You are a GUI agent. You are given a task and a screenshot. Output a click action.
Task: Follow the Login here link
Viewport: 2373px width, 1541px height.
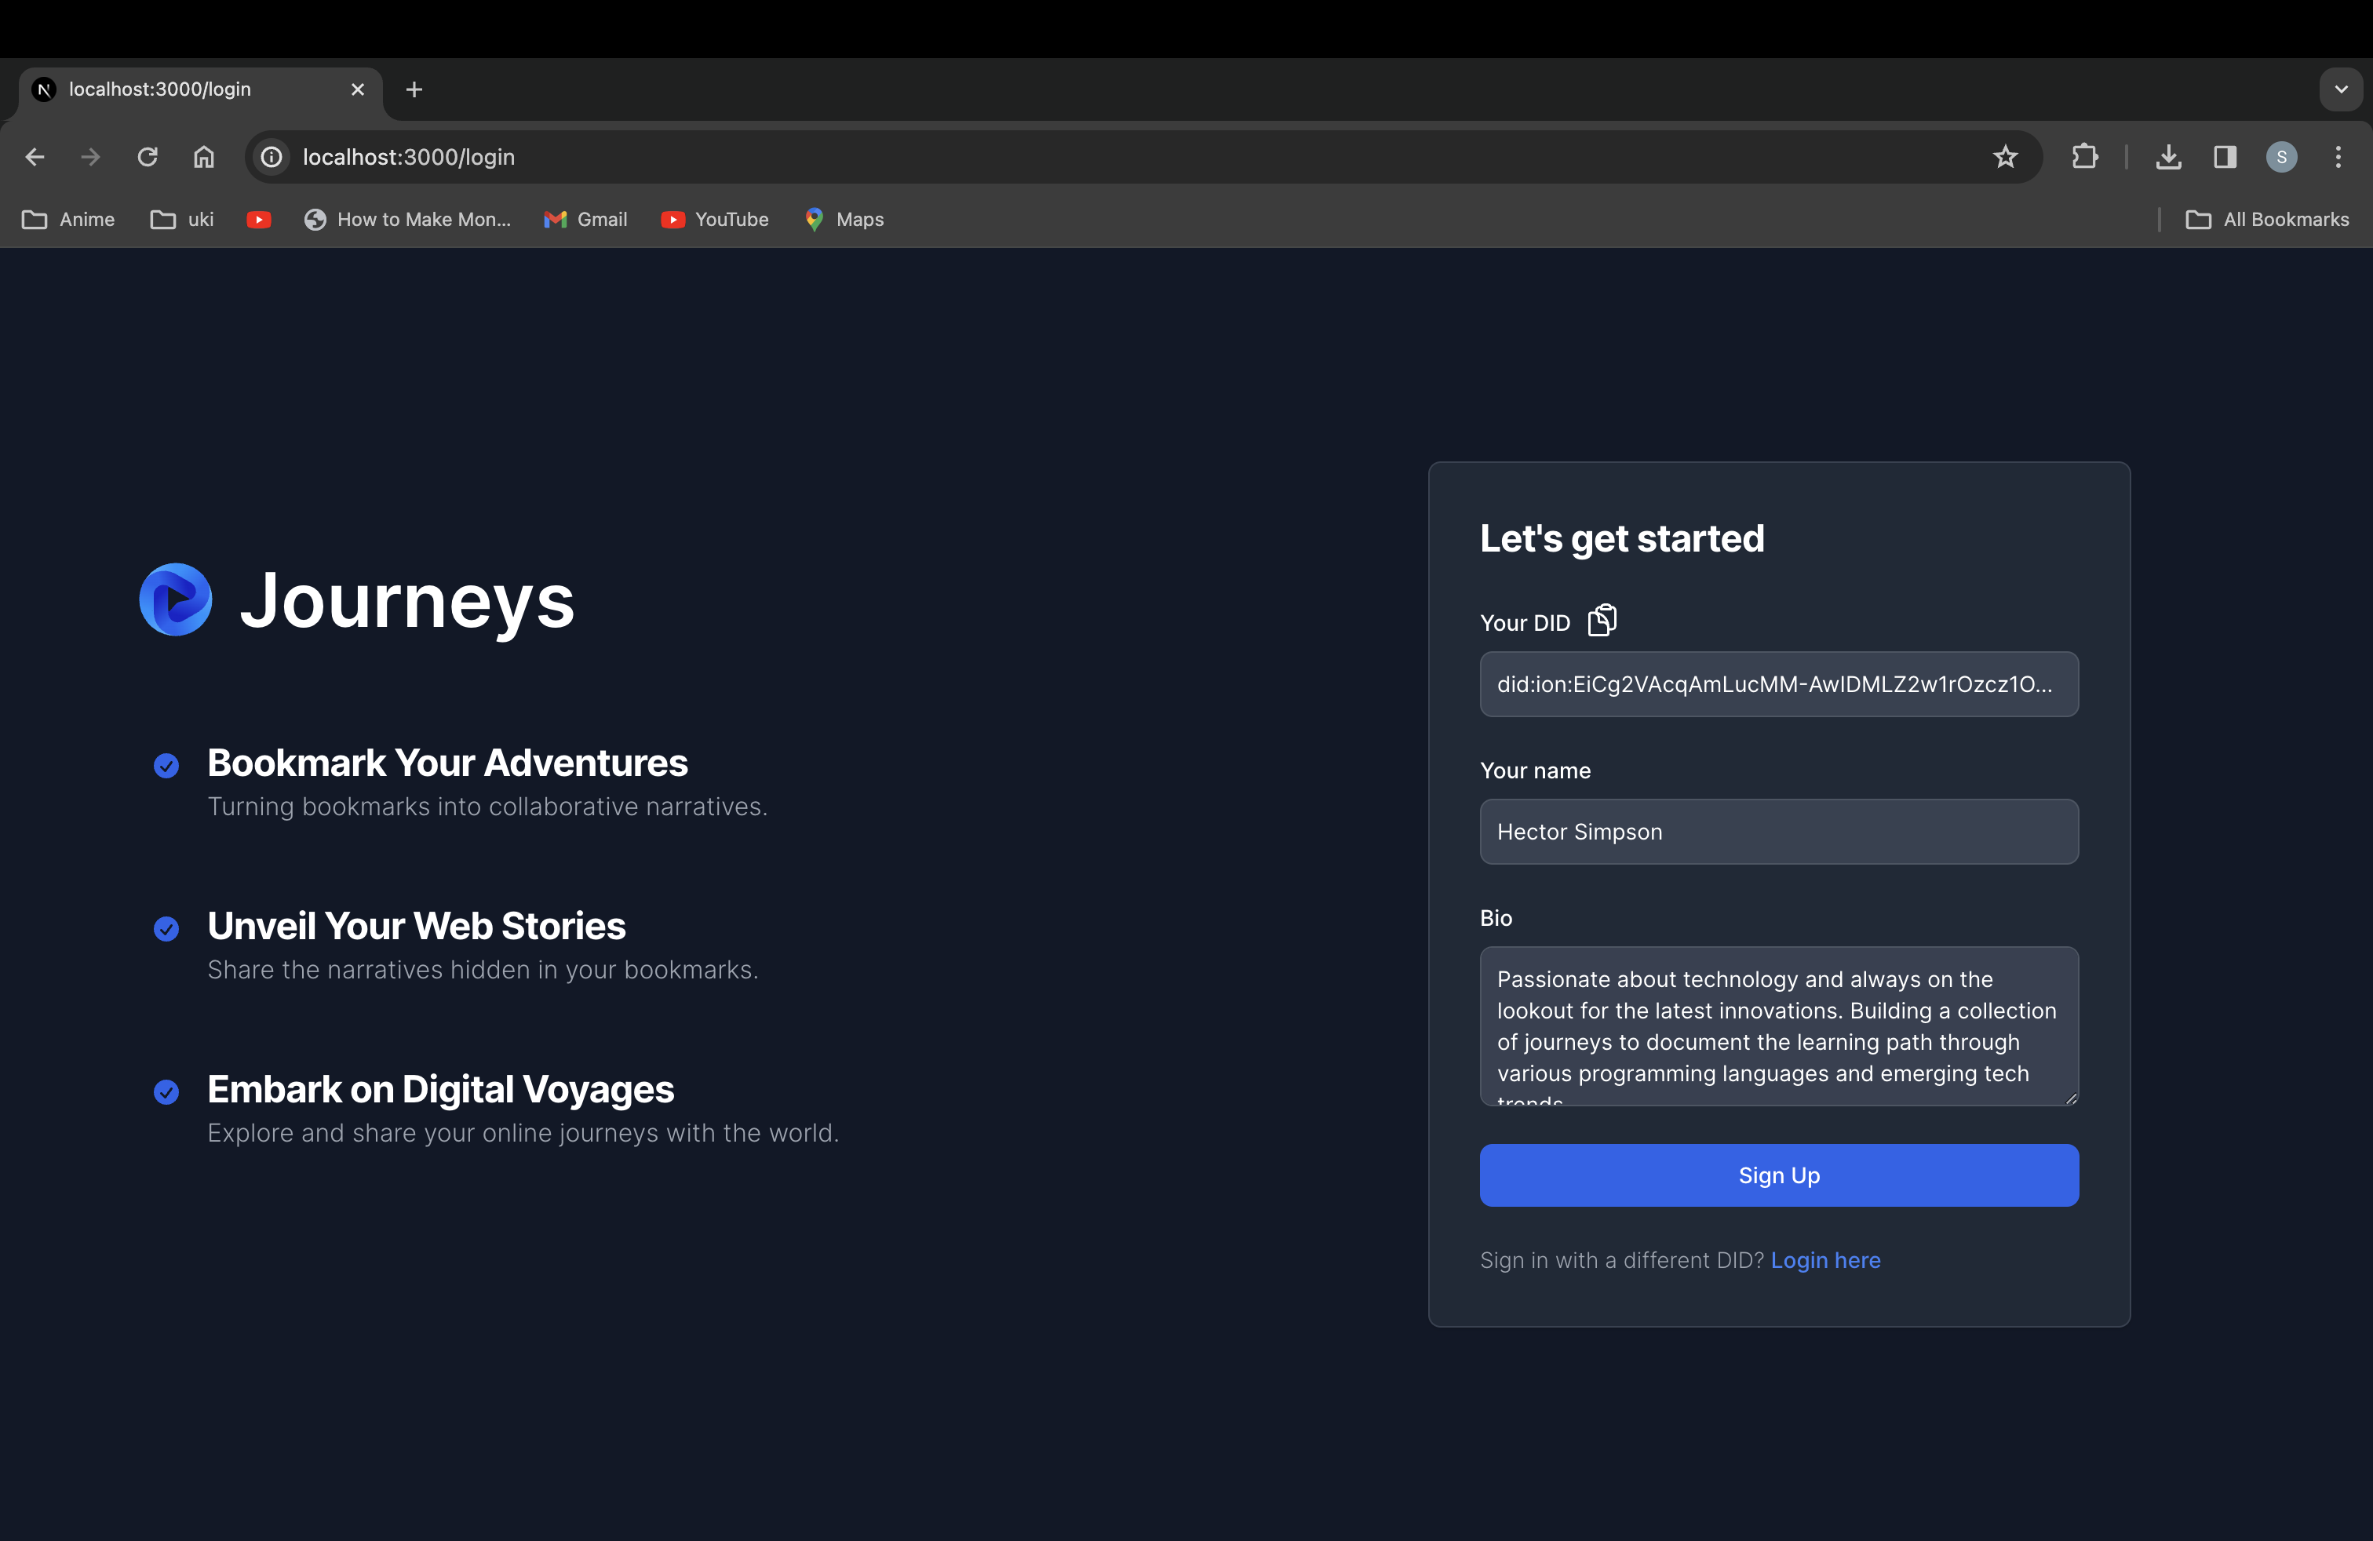(x=1824, y=1260)
